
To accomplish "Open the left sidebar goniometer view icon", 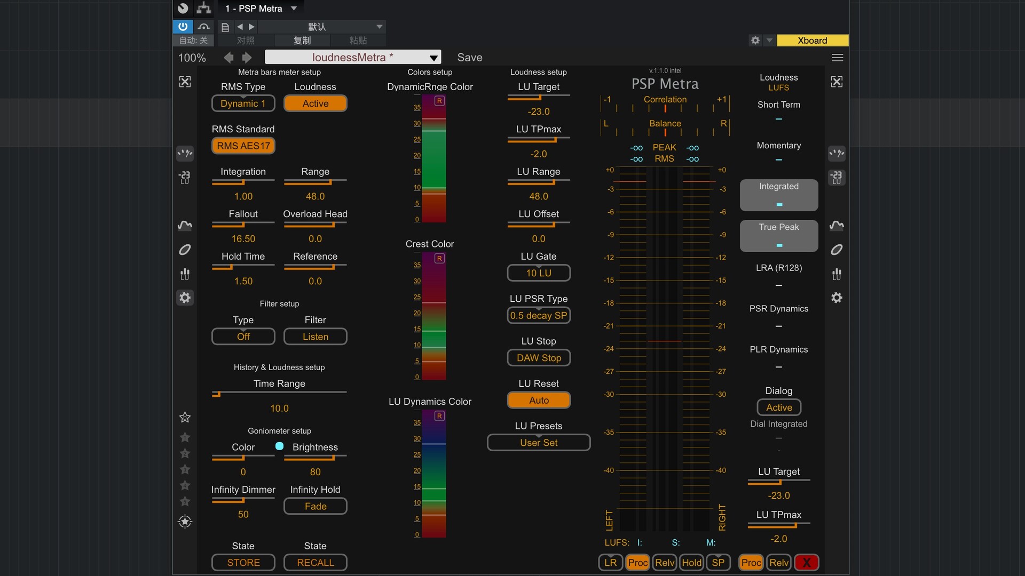I will pos(185,250).
